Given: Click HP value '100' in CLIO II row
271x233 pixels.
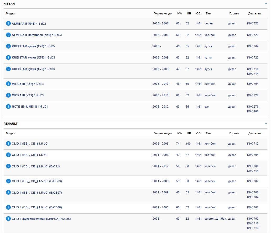Looking at the screenshot, I should (x=188, y=144).
